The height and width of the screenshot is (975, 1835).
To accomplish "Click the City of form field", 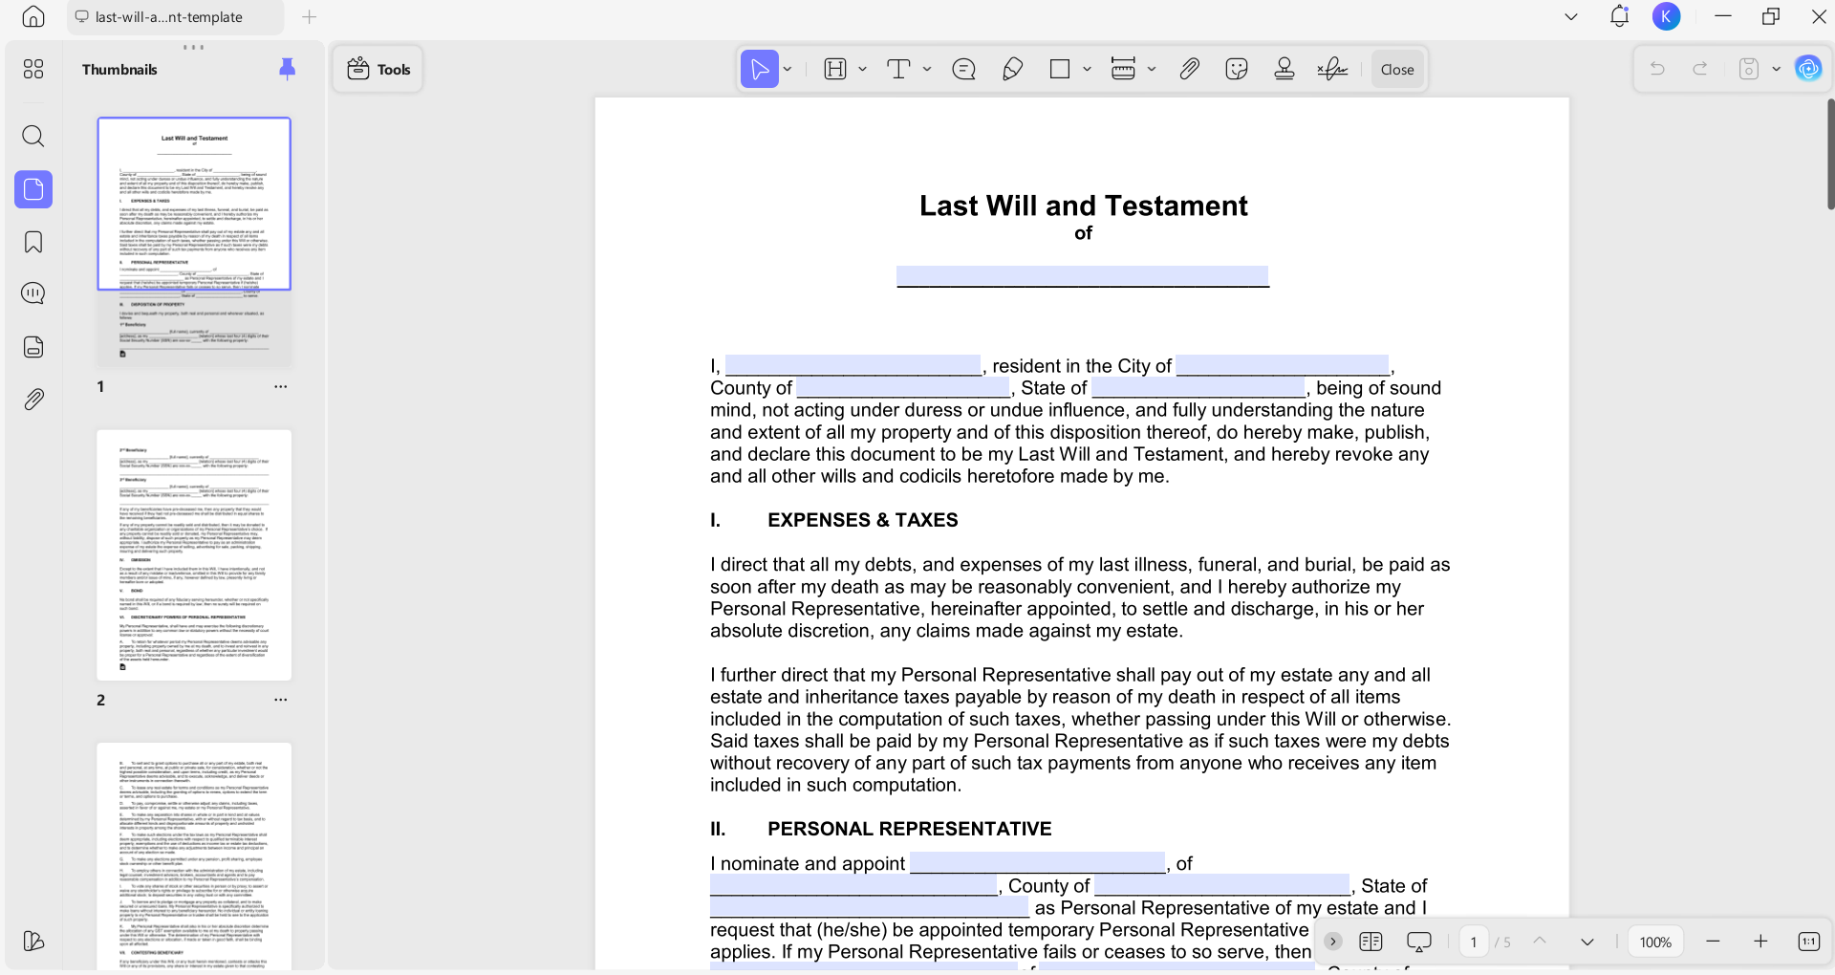I will 1283,365.
